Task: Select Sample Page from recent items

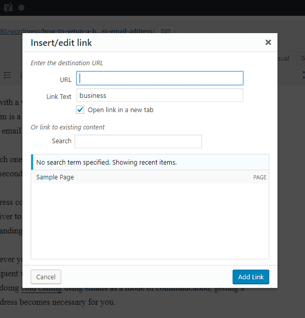Action: point(150,177)
